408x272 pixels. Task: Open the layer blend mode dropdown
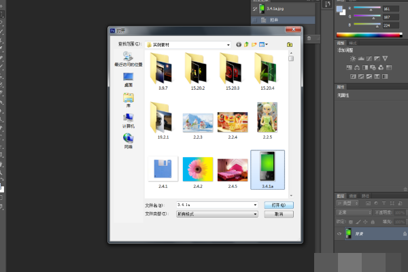pos(354,213)
